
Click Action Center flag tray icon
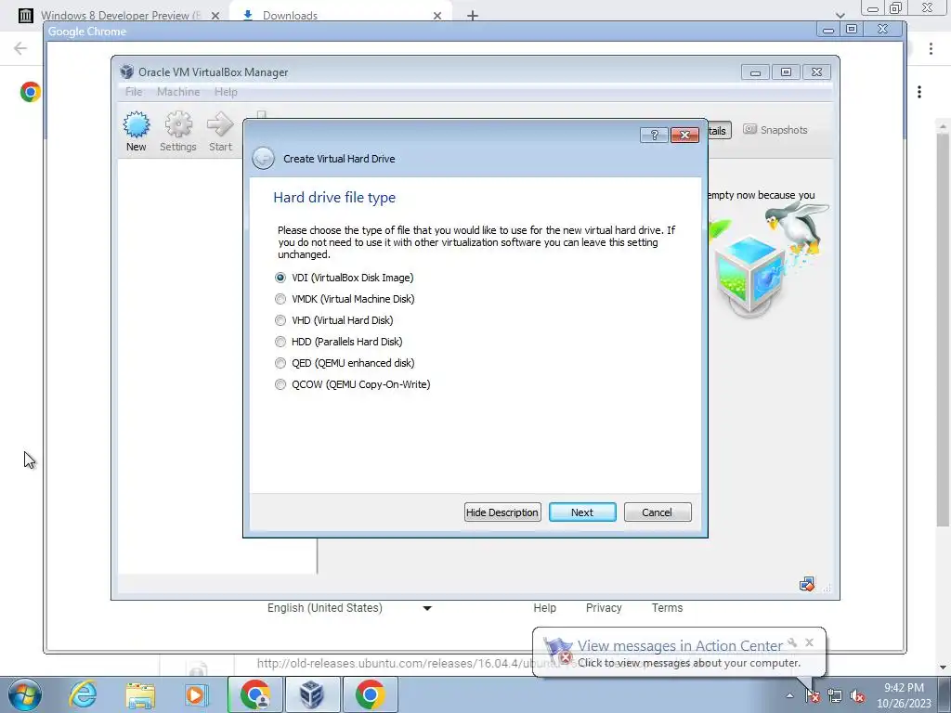(814, 696)
